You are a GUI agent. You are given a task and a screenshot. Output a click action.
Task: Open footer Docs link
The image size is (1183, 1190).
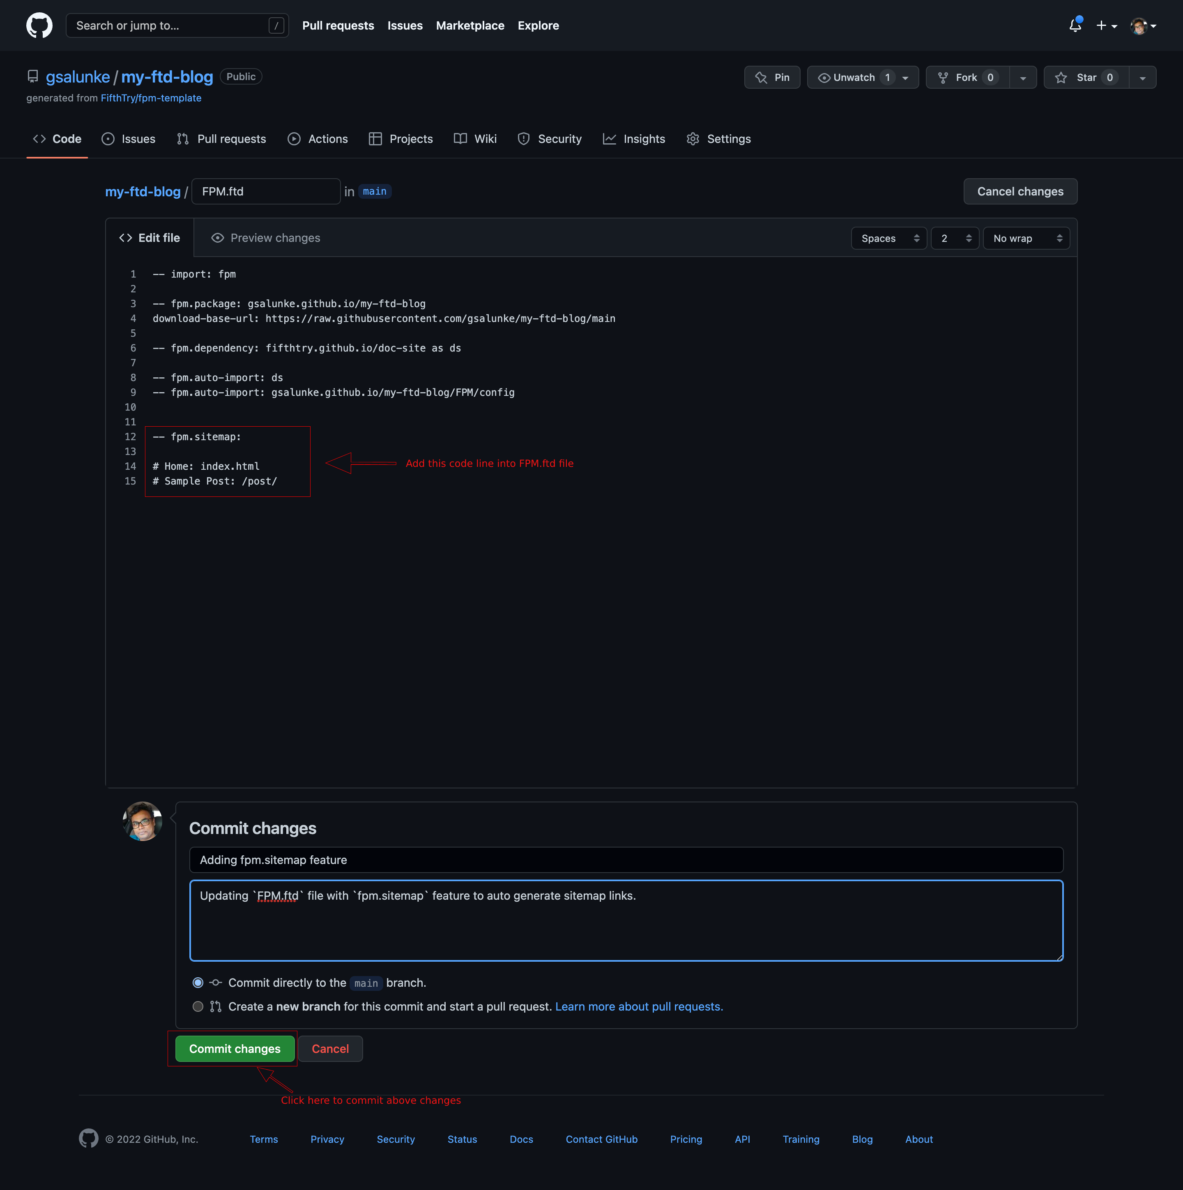[x=521, y=1139]
